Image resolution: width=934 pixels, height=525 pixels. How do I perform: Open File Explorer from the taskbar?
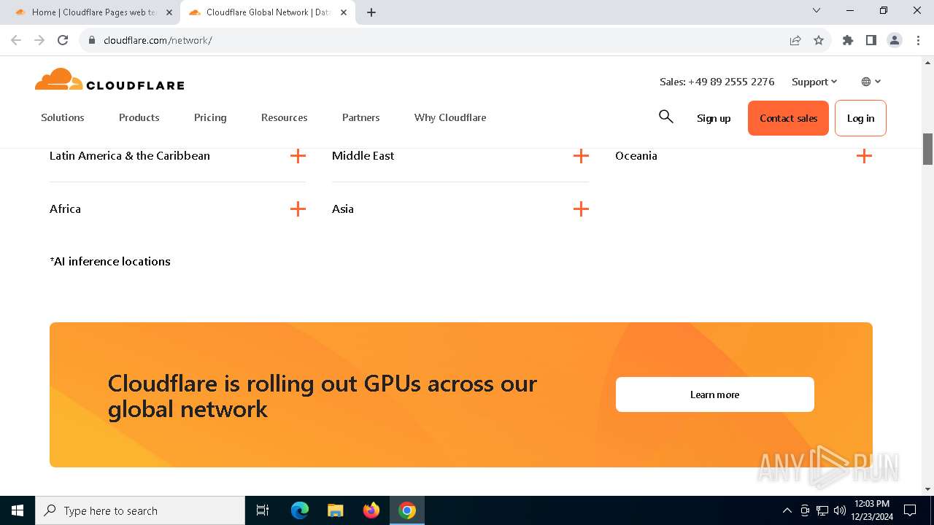[336, 510]
